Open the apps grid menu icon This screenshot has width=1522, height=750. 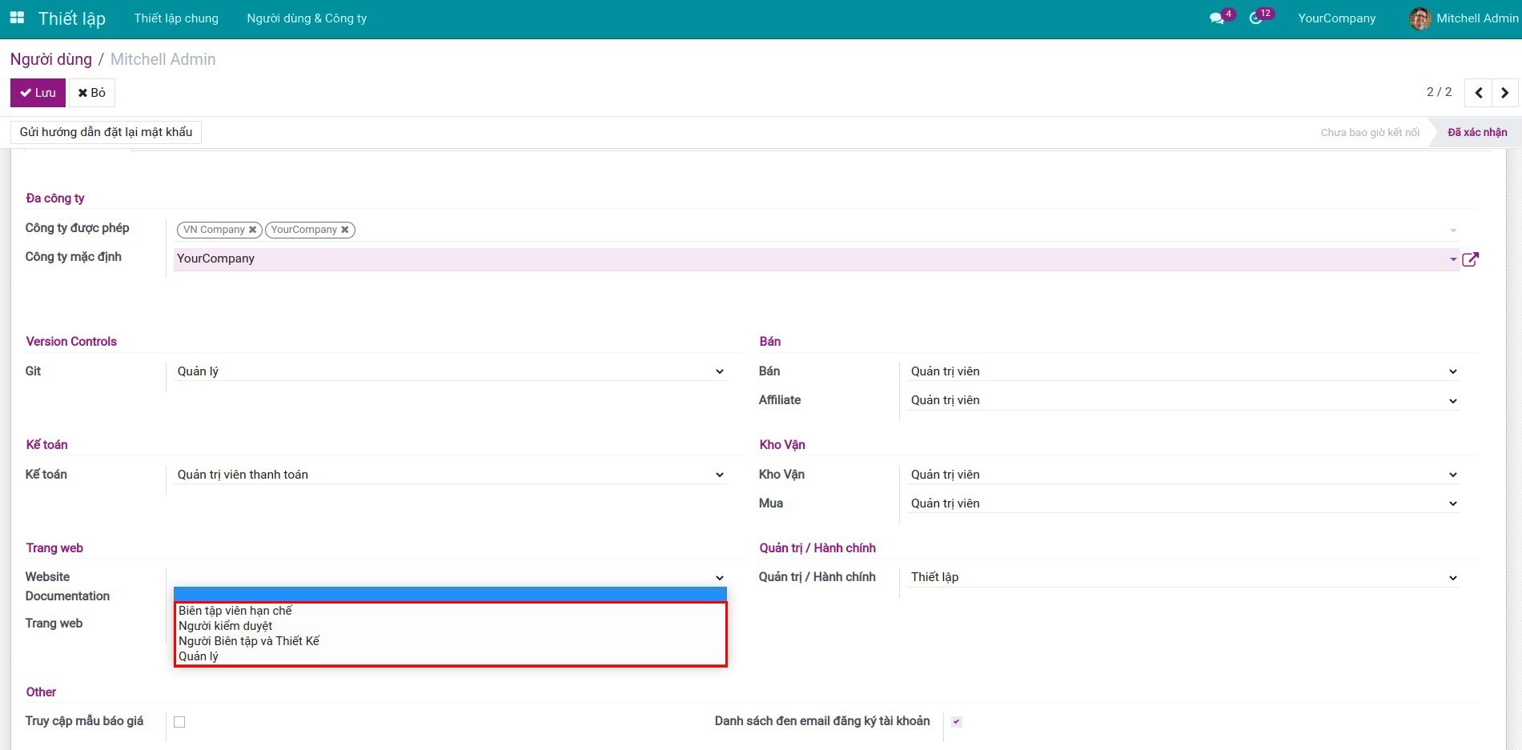(x=17, y=18)
